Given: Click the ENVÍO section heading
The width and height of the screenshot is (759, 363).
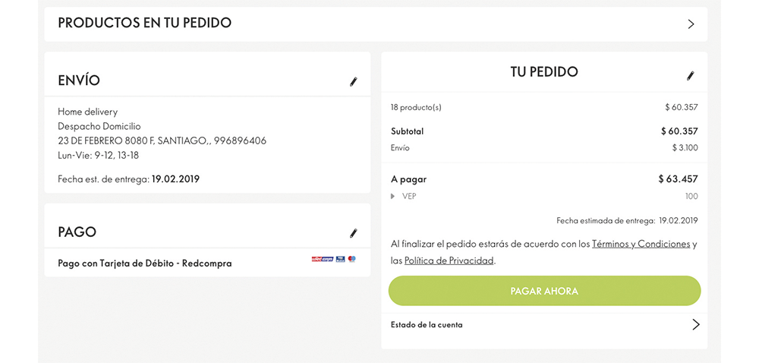Looking at the screenshot, I should click(x=79, y=80).
